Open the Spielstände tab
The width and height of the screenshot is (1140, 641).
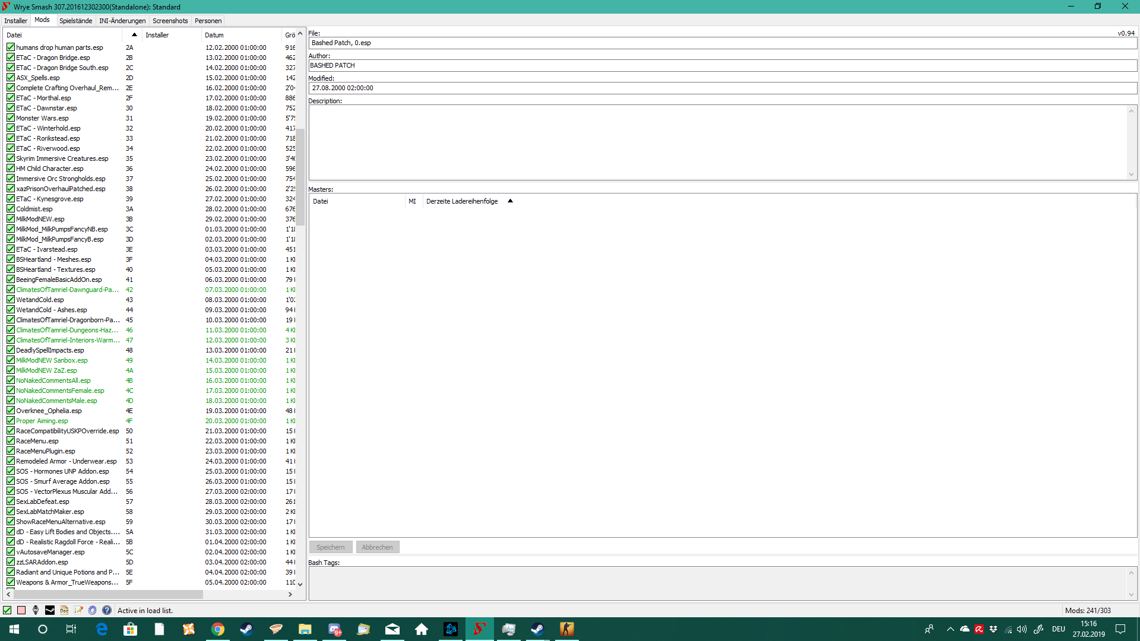(75, 21)
